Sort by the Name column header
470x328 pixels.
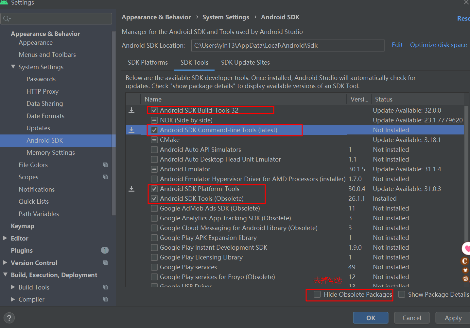coord(243,99)
